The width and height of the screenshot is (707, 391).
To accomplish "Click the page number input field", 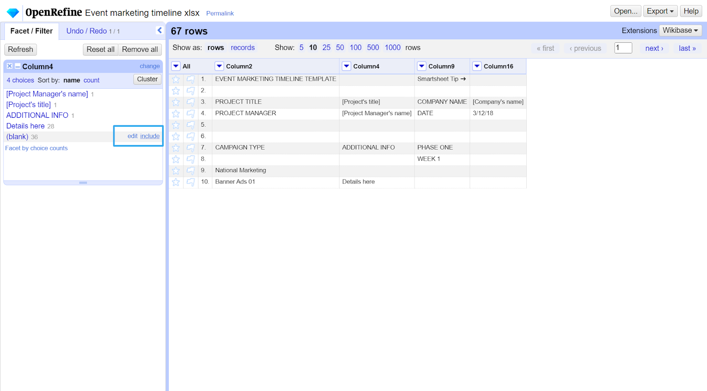I will (x=623, y=48).
